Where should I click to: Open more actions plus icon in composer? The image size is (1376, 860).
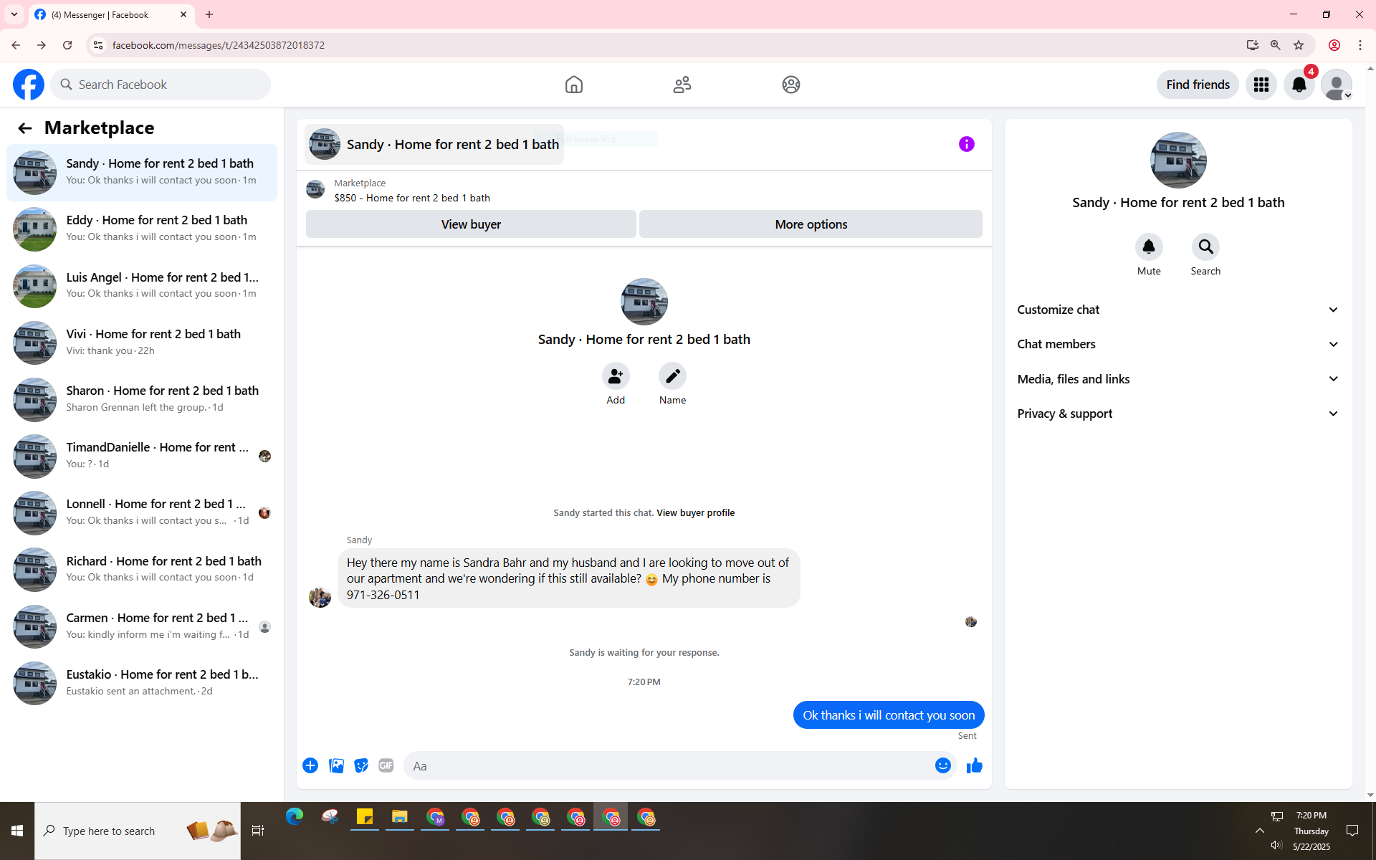click(x=310, y=765)
